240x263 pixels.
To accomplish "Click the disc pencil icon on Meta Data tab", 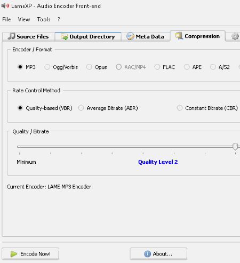I will pyautogui.click(x=130, y=36).
